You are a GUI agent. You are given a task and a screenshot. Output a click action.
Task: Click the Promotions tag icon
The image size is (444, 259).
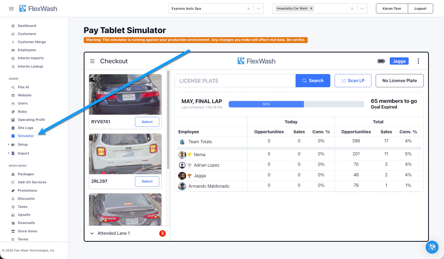click(x=13, y=191)
